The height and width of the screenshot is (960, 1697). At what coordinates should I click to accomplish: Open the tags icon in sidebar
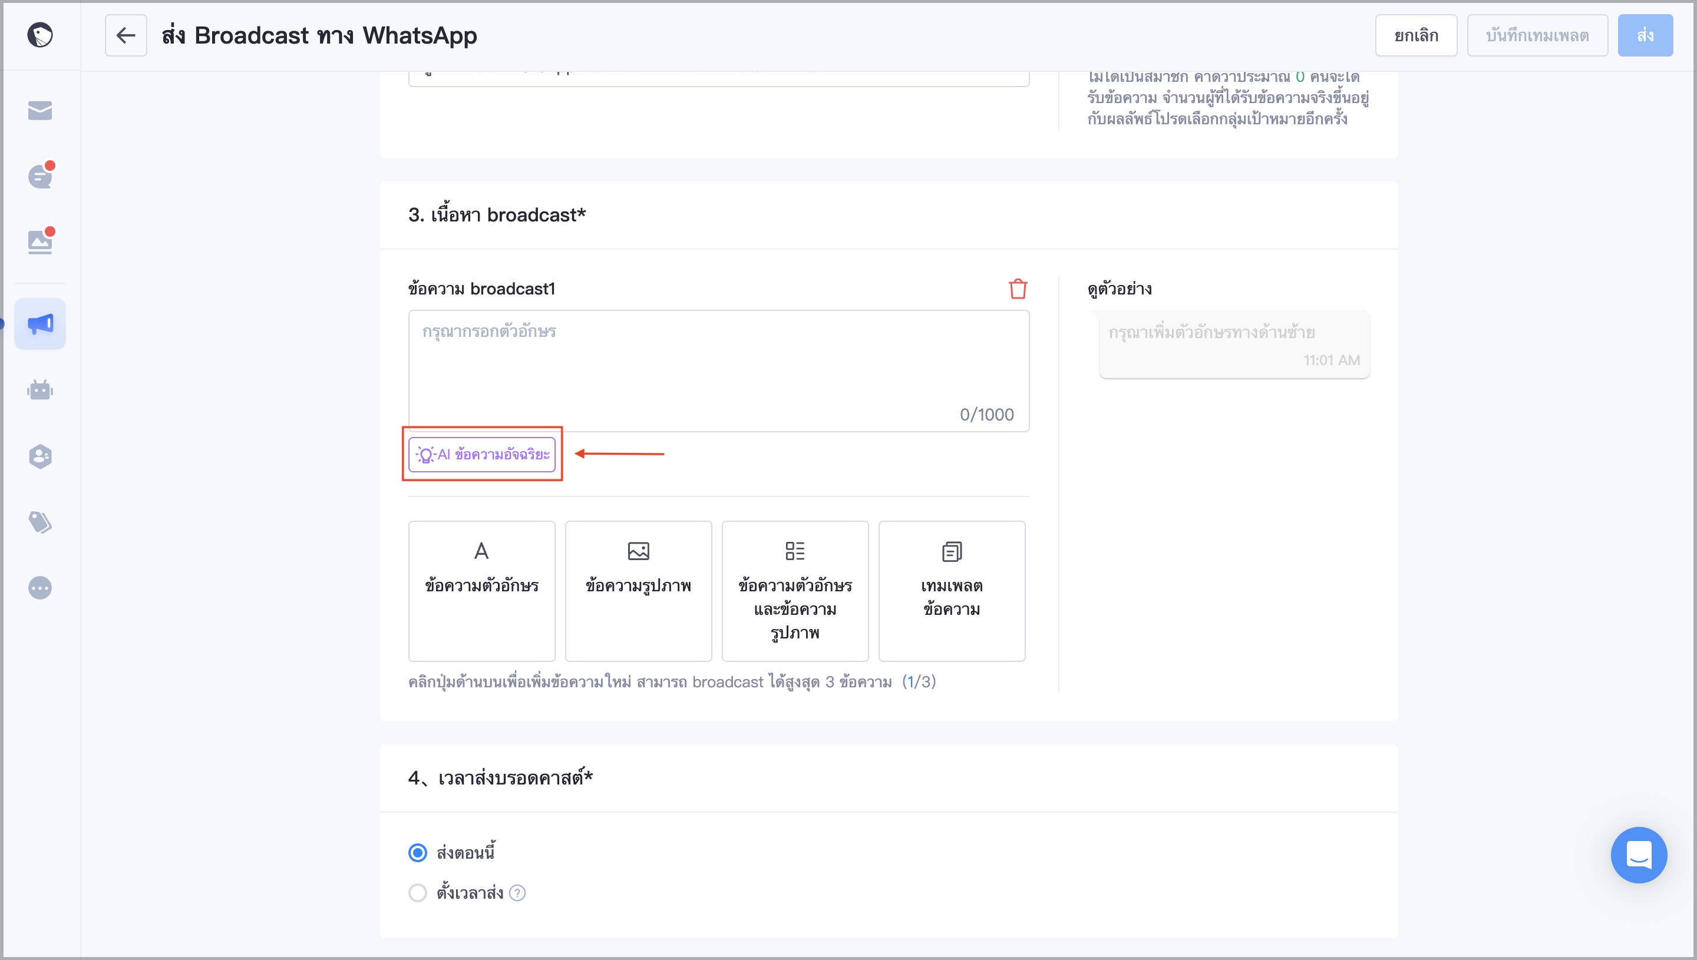[39, 522]
